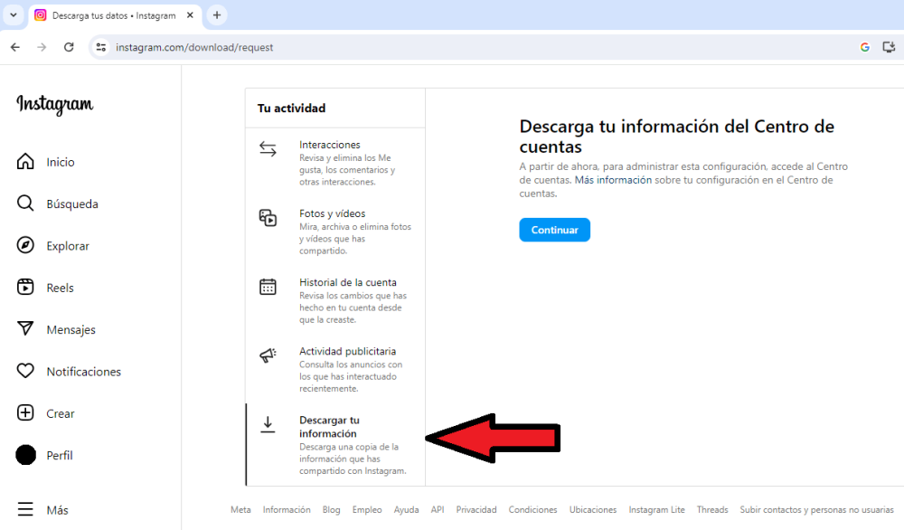Click the Descarga tu información del Centro heading
904x530 pixels.
click(x=676, y=136)
